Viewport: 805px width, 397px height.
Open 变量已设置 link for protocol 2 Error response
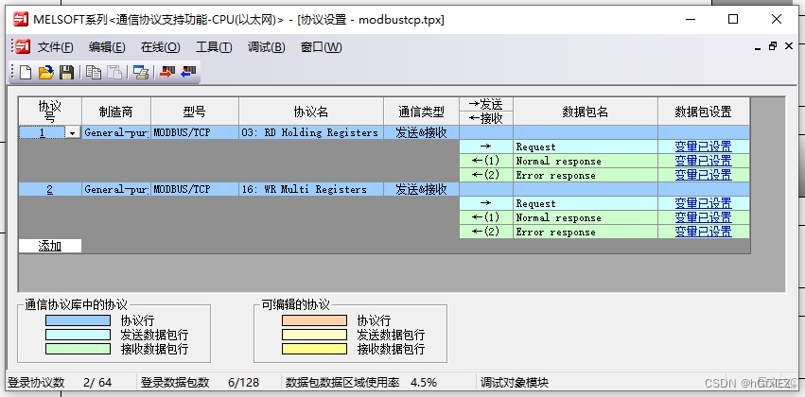pos(703,232)
